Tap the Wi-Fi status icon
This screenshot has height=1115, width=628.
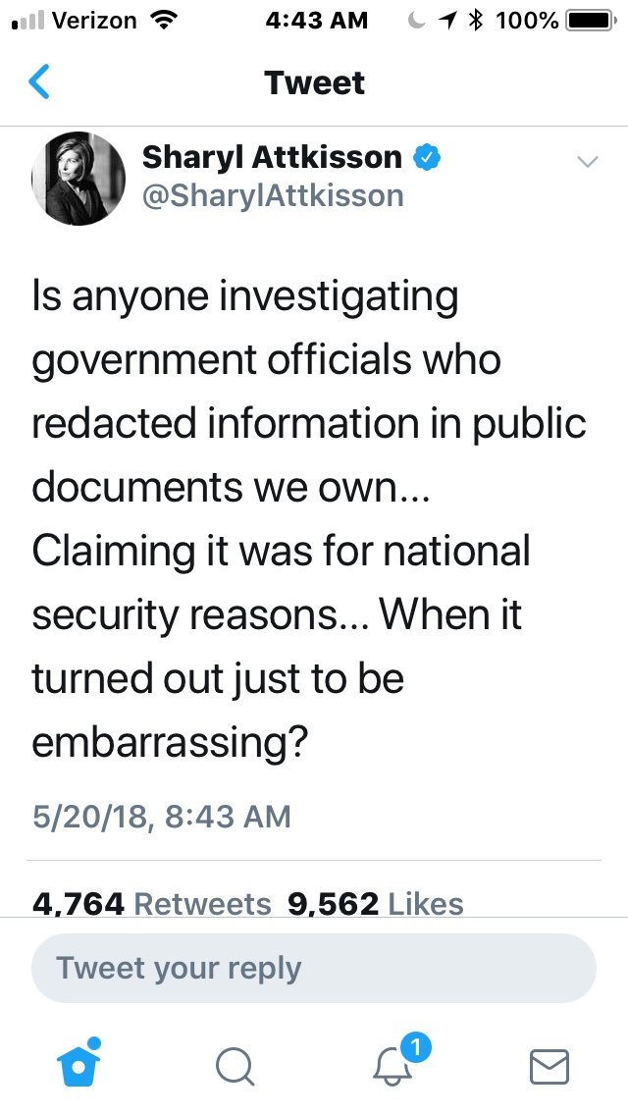point(156,20)
